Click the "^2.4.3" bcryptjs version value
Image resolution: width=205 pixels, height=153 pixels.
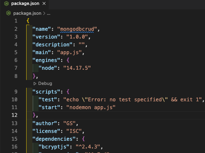pos(88,147)
